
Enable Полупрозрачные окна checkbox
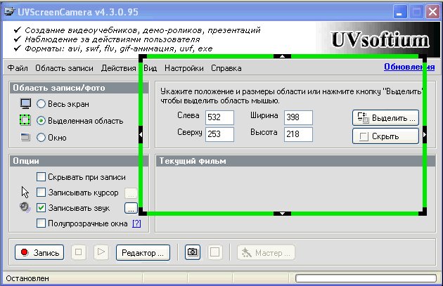click(41, 223)
